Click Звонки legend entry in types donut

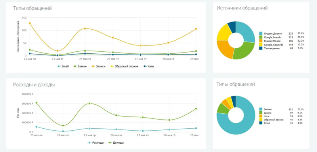281,109
